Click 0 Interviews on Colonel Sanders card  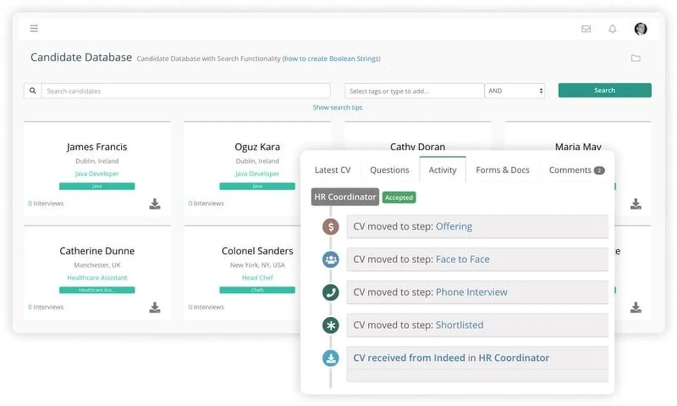[x=206, y=307]
